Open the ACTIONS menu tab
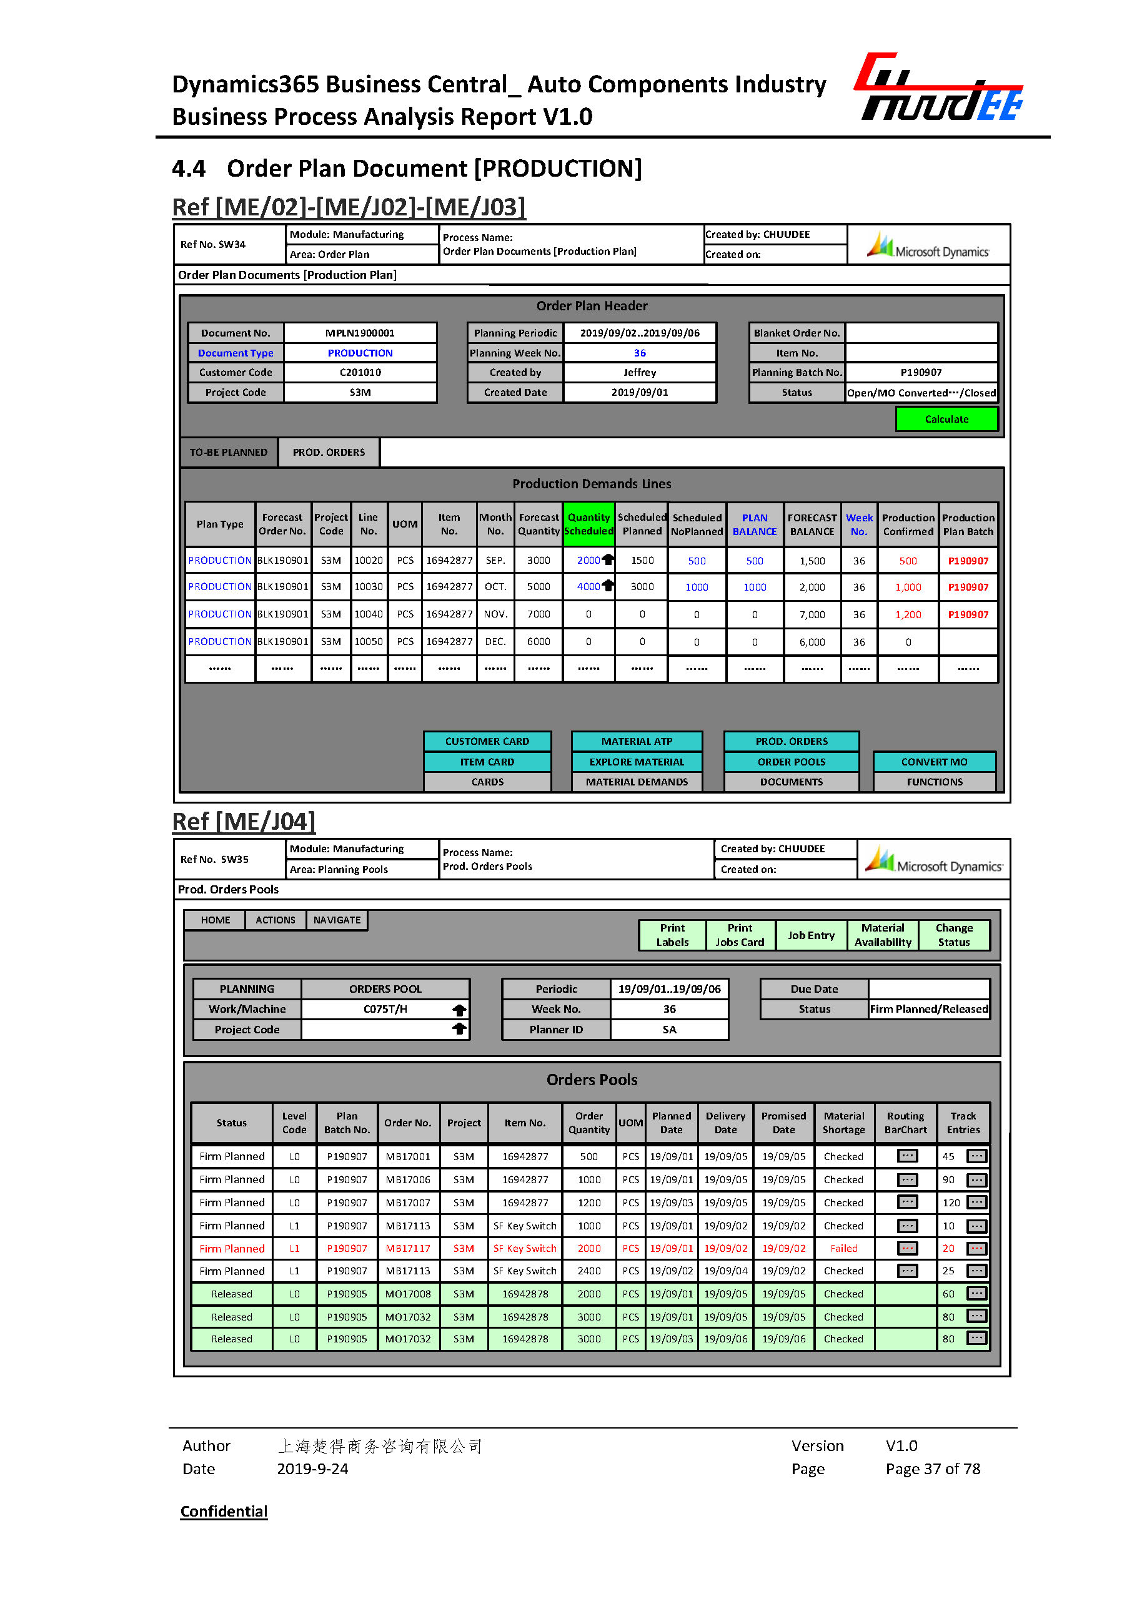1137x1599 pixels. coord(275,920)
